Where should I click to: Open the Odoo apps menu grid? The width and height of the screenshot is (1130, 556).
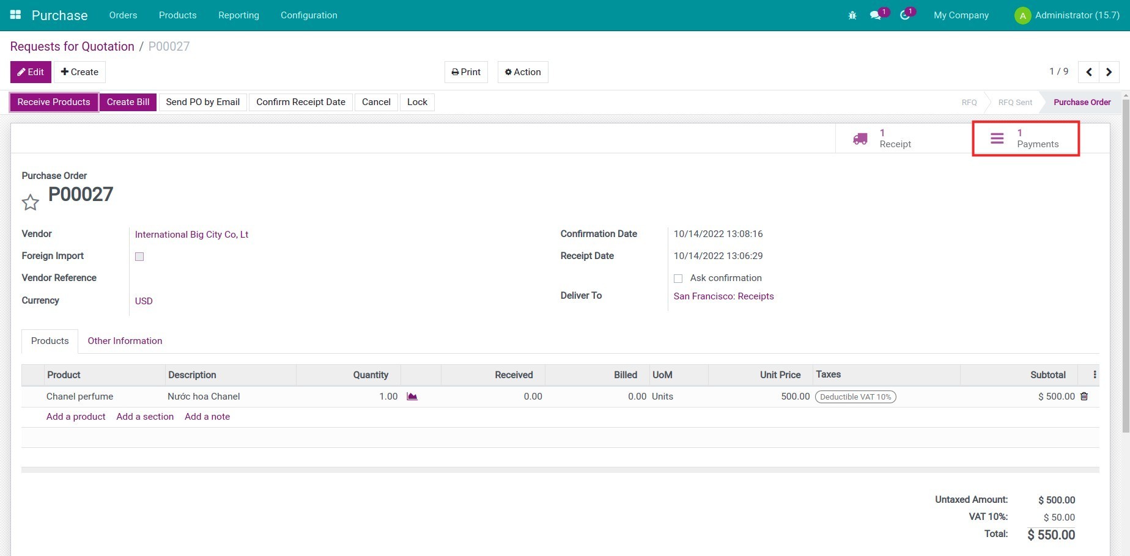pyautogui.click(x=15, y=15)
